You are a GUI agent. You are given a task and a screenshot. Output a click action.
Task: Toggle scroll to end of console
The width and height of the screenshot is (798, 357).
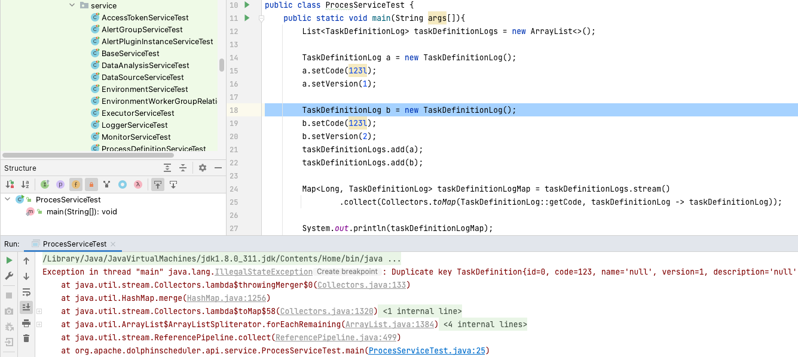tap(26, 307)
